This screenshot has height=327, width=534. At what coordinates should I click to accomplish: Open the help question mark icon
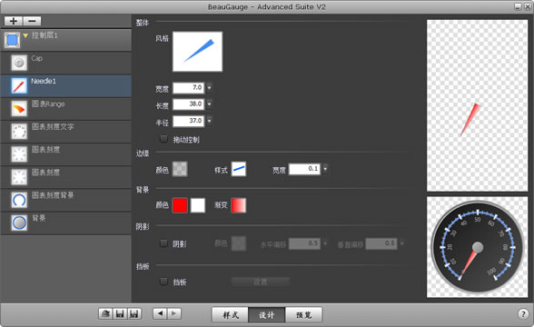(523, 314)
